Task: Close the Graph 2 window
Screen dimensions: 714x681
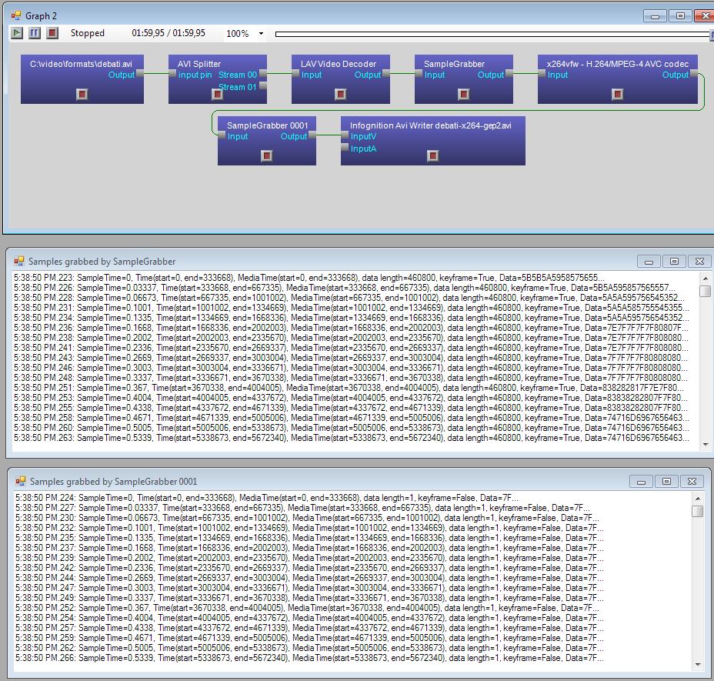Action: click(705, 16)
